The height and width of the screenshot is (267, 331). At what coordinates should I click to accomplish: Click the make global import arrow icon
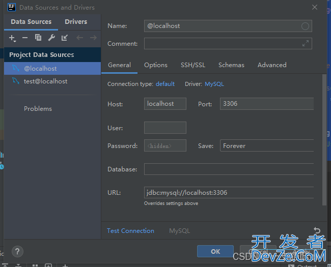tap(64, 38)
